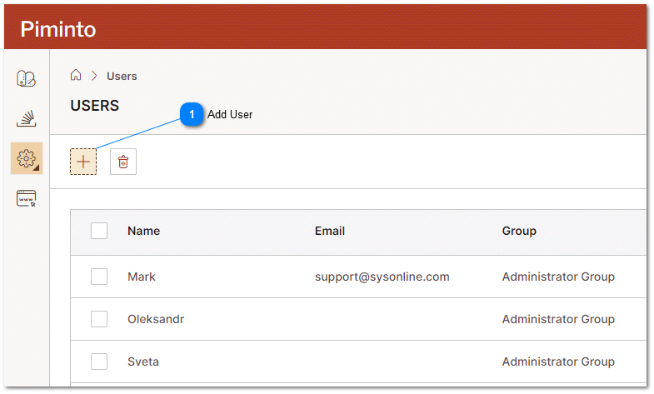The width and height of the screenshot is (654, 394).
Task: Check the box for user Mark
Action: (99, 277)
